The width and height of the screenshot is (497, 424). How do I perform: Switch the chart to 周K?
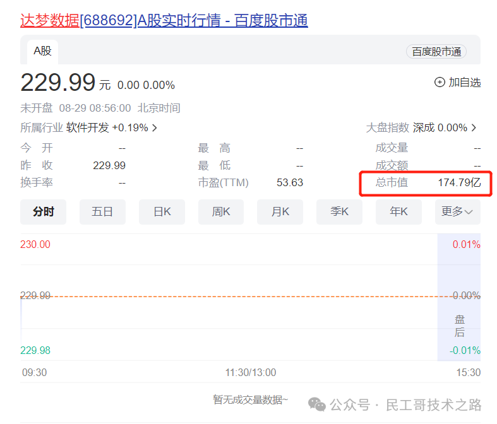coord(221,212)
